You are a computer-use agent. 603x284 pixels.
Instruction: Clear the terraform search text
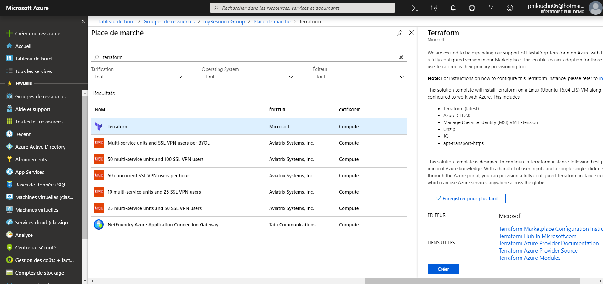click(401, 57)
